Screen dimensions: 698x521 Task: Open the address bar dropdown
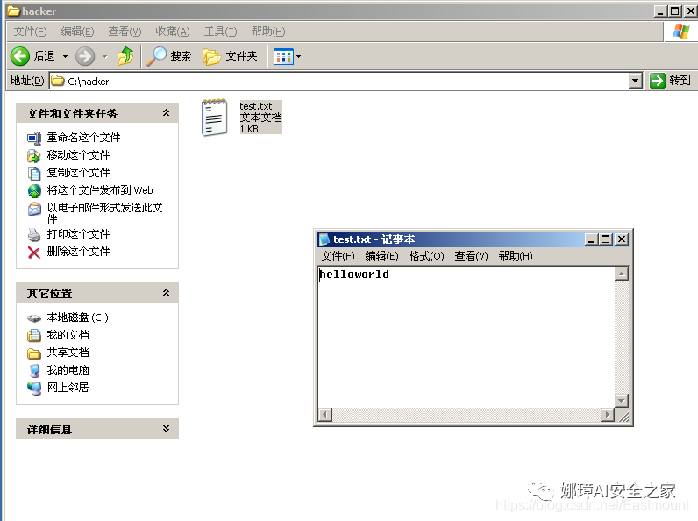pyautogui.click(x=636, y=81)
